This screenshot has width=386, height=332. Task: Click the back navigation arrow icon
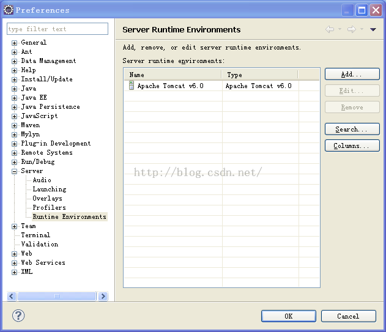330,29
